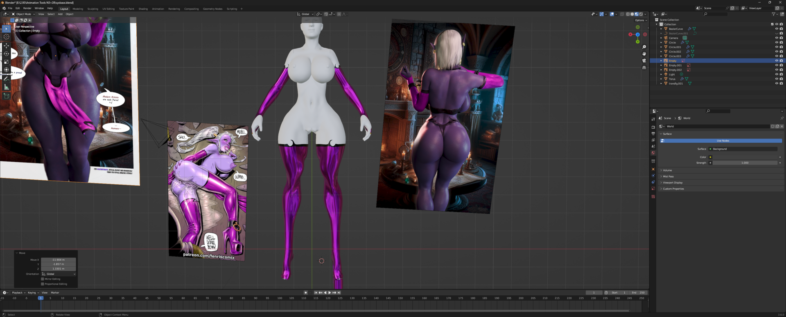Jump to the timeline end frame
Image resolution: width=786 pixels, height=317 pixels.
point(339,292)
